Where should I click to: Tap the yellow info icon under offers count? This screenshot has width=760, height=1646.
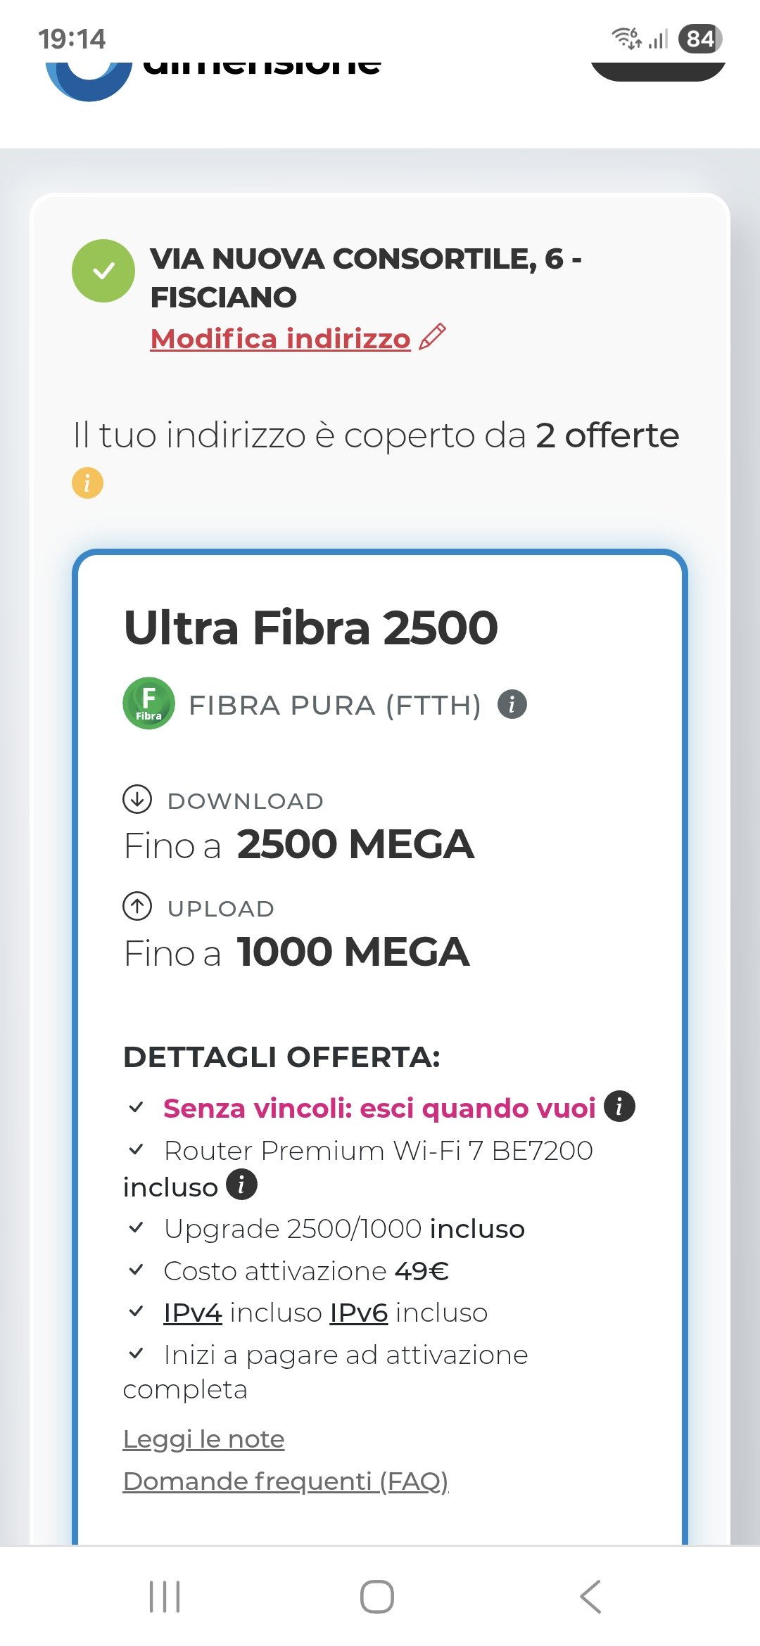[x=87, y=483]
